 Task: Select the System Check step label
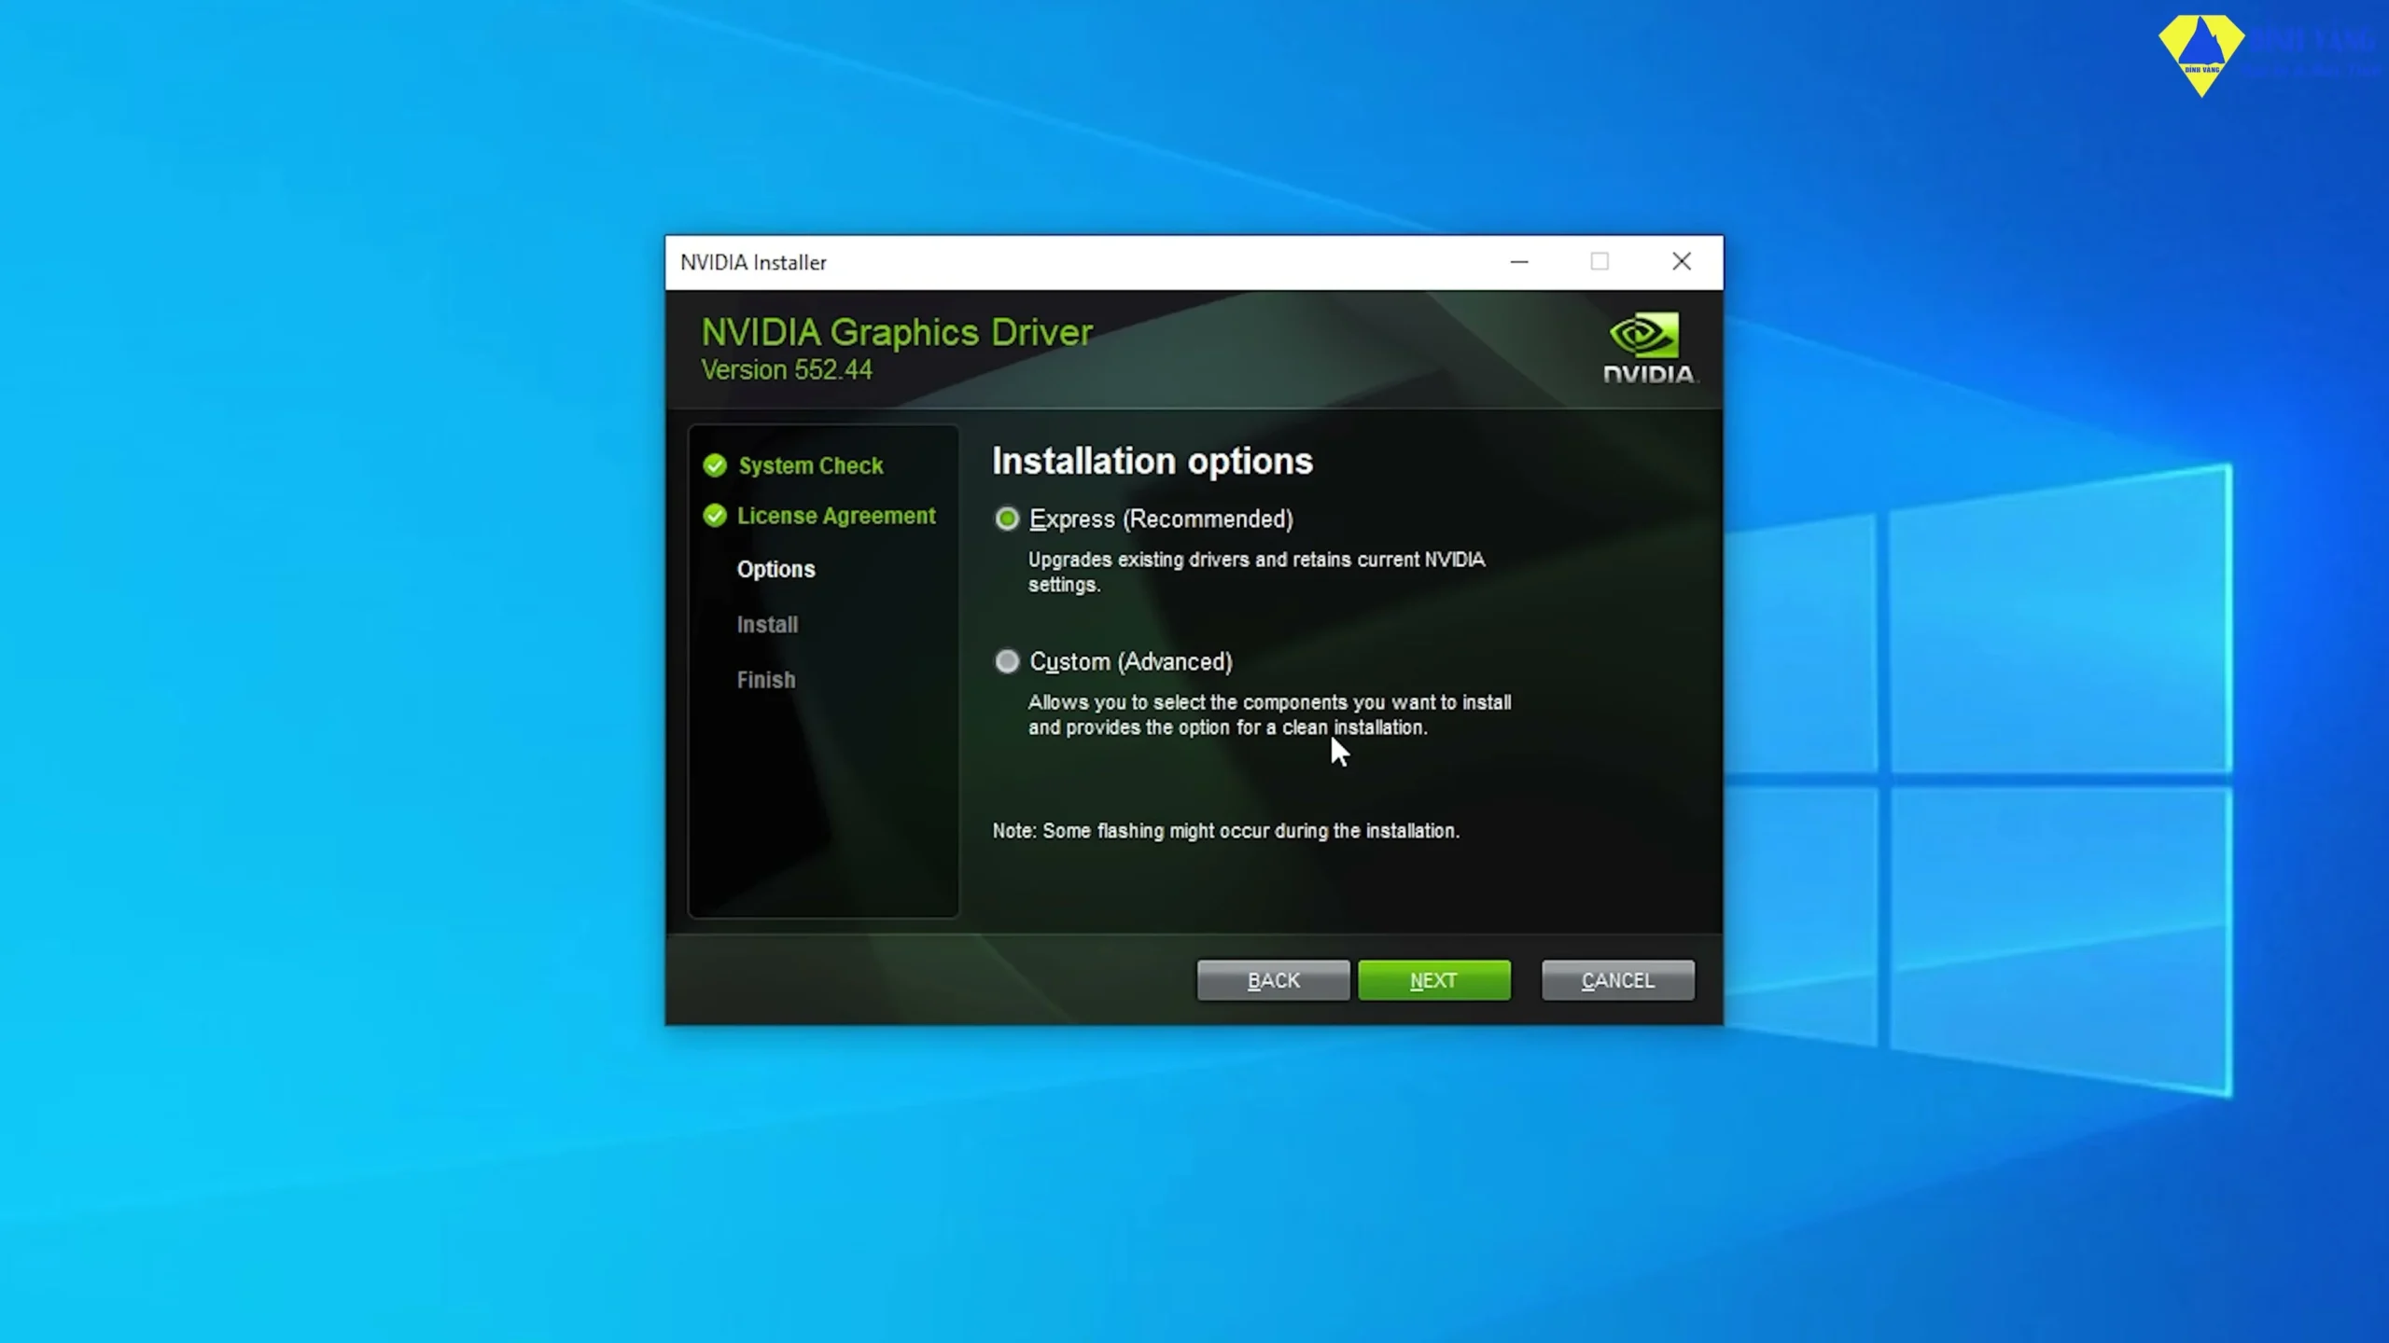pos(810,465)
